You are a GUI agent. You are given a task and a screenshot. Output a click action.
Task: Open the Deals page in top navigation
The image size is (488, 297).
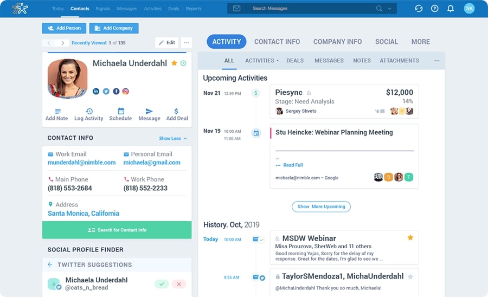click(174, 9)
